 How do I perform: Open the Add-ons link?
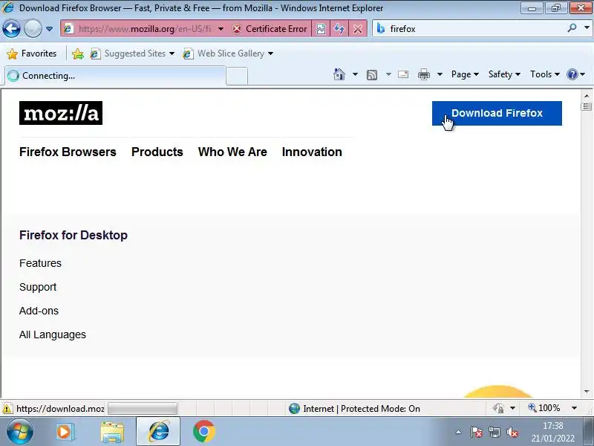39,311
